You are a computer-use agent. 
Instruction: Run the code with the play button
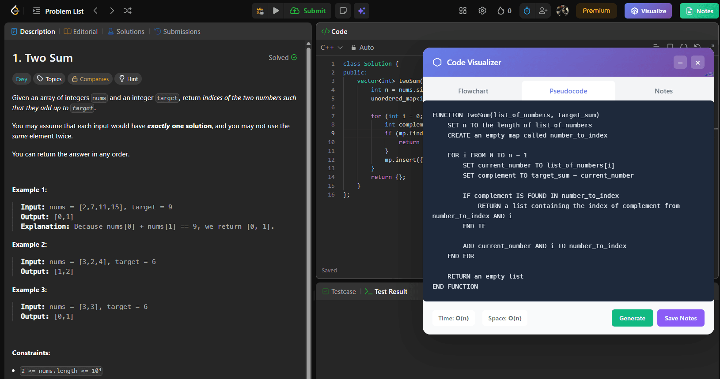coord(276,11)
